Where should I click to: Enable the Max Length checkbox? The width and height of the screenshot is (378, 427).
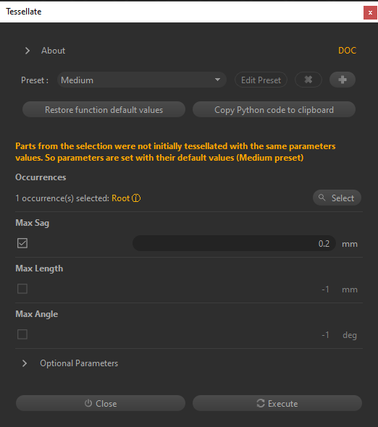(22, 289)
